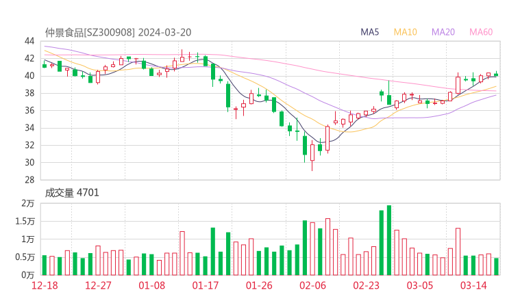507x301 pixels.
Task: Jump to the 02-06 date label
Action: click(x=312, y=285)
